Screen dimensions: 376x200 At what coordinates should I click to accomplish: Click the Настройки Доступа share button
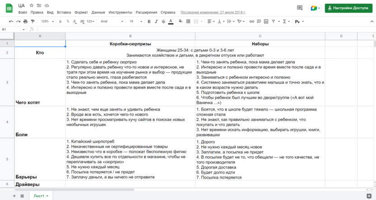click(348, 8)
